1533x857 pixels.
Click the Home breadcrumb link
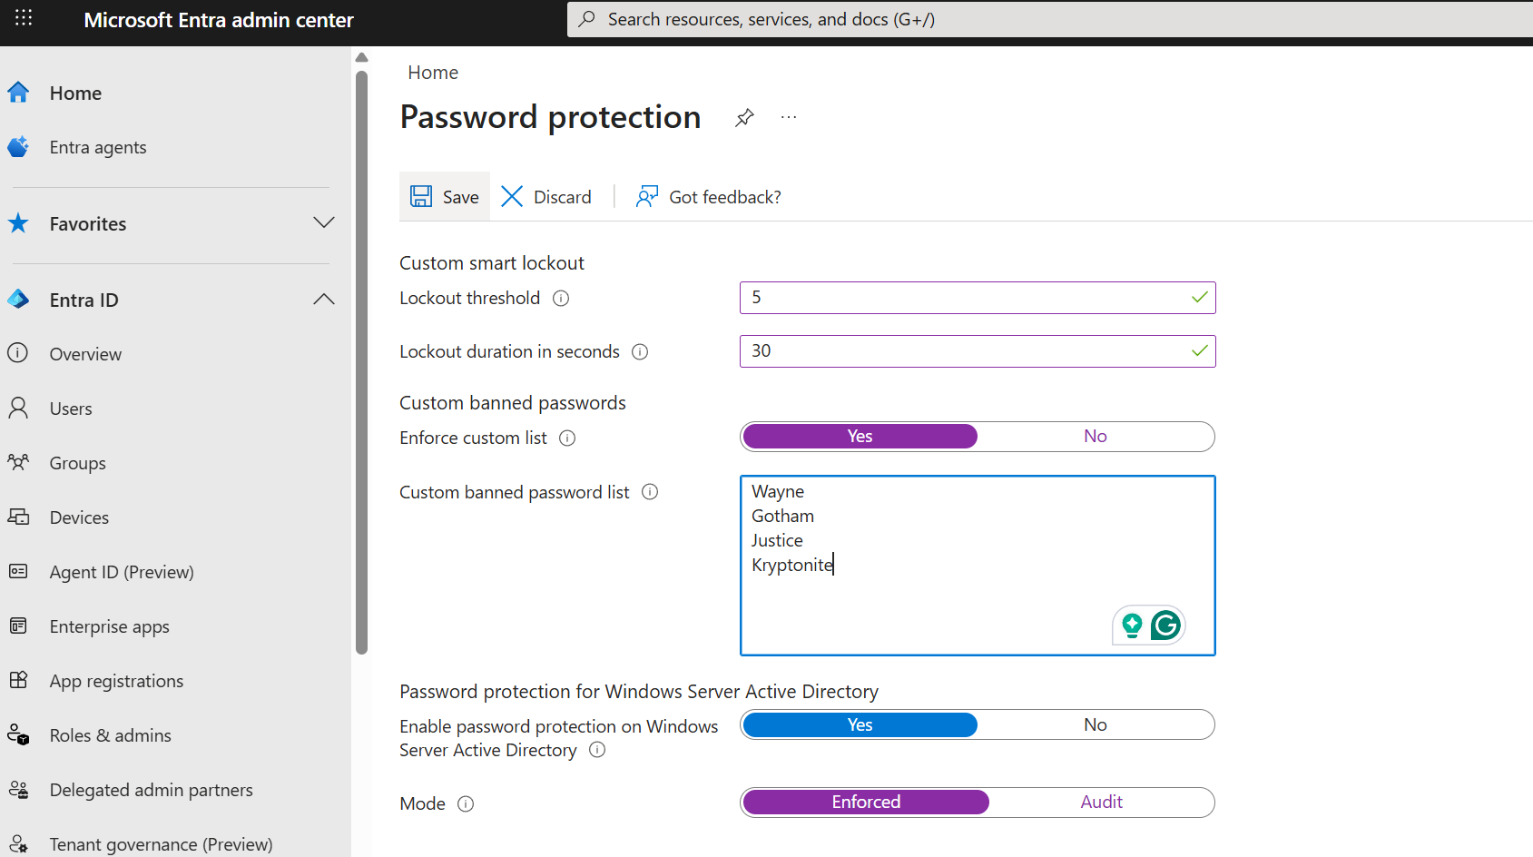(433, 73)
